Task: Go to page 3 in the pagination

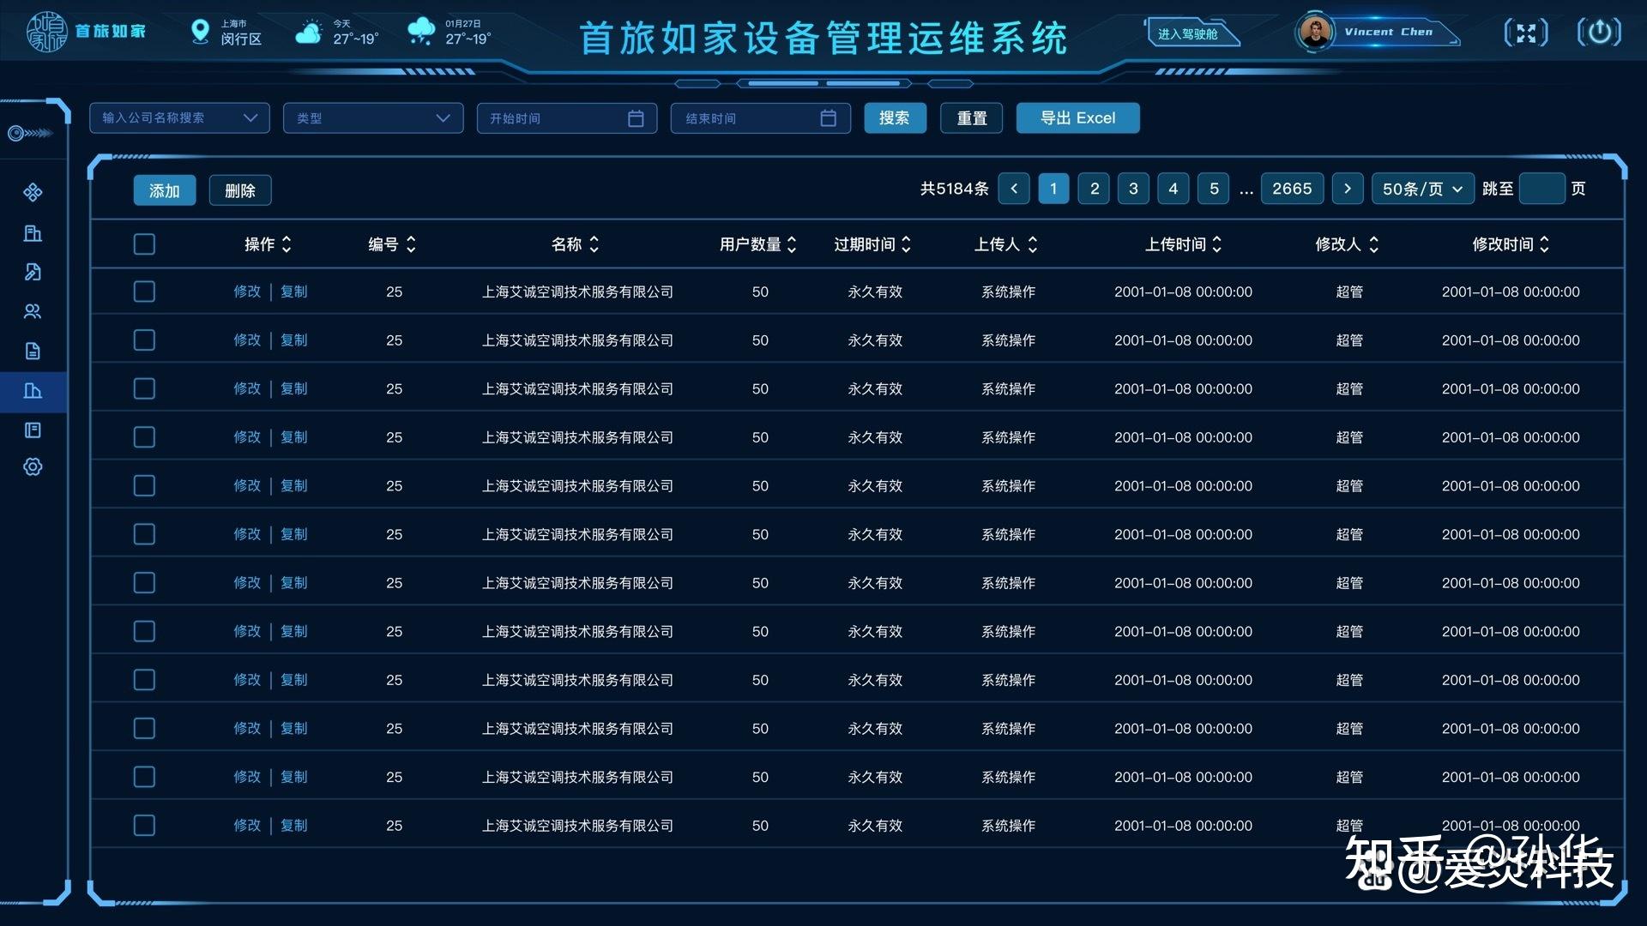Action: pos(1133,189)
